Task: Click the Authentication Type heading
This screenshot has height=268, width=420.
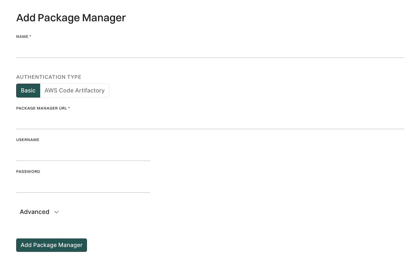Action: [x=48, y=77]
